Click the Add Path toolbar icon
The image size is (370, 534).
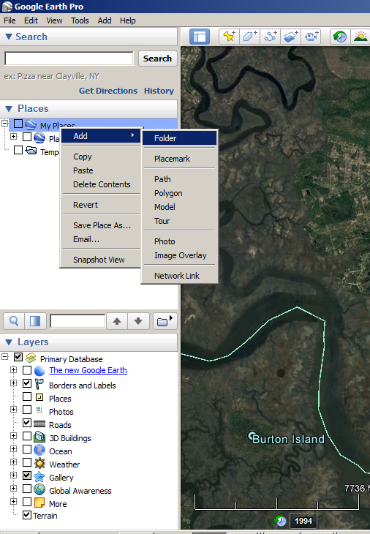coord(271,36)
